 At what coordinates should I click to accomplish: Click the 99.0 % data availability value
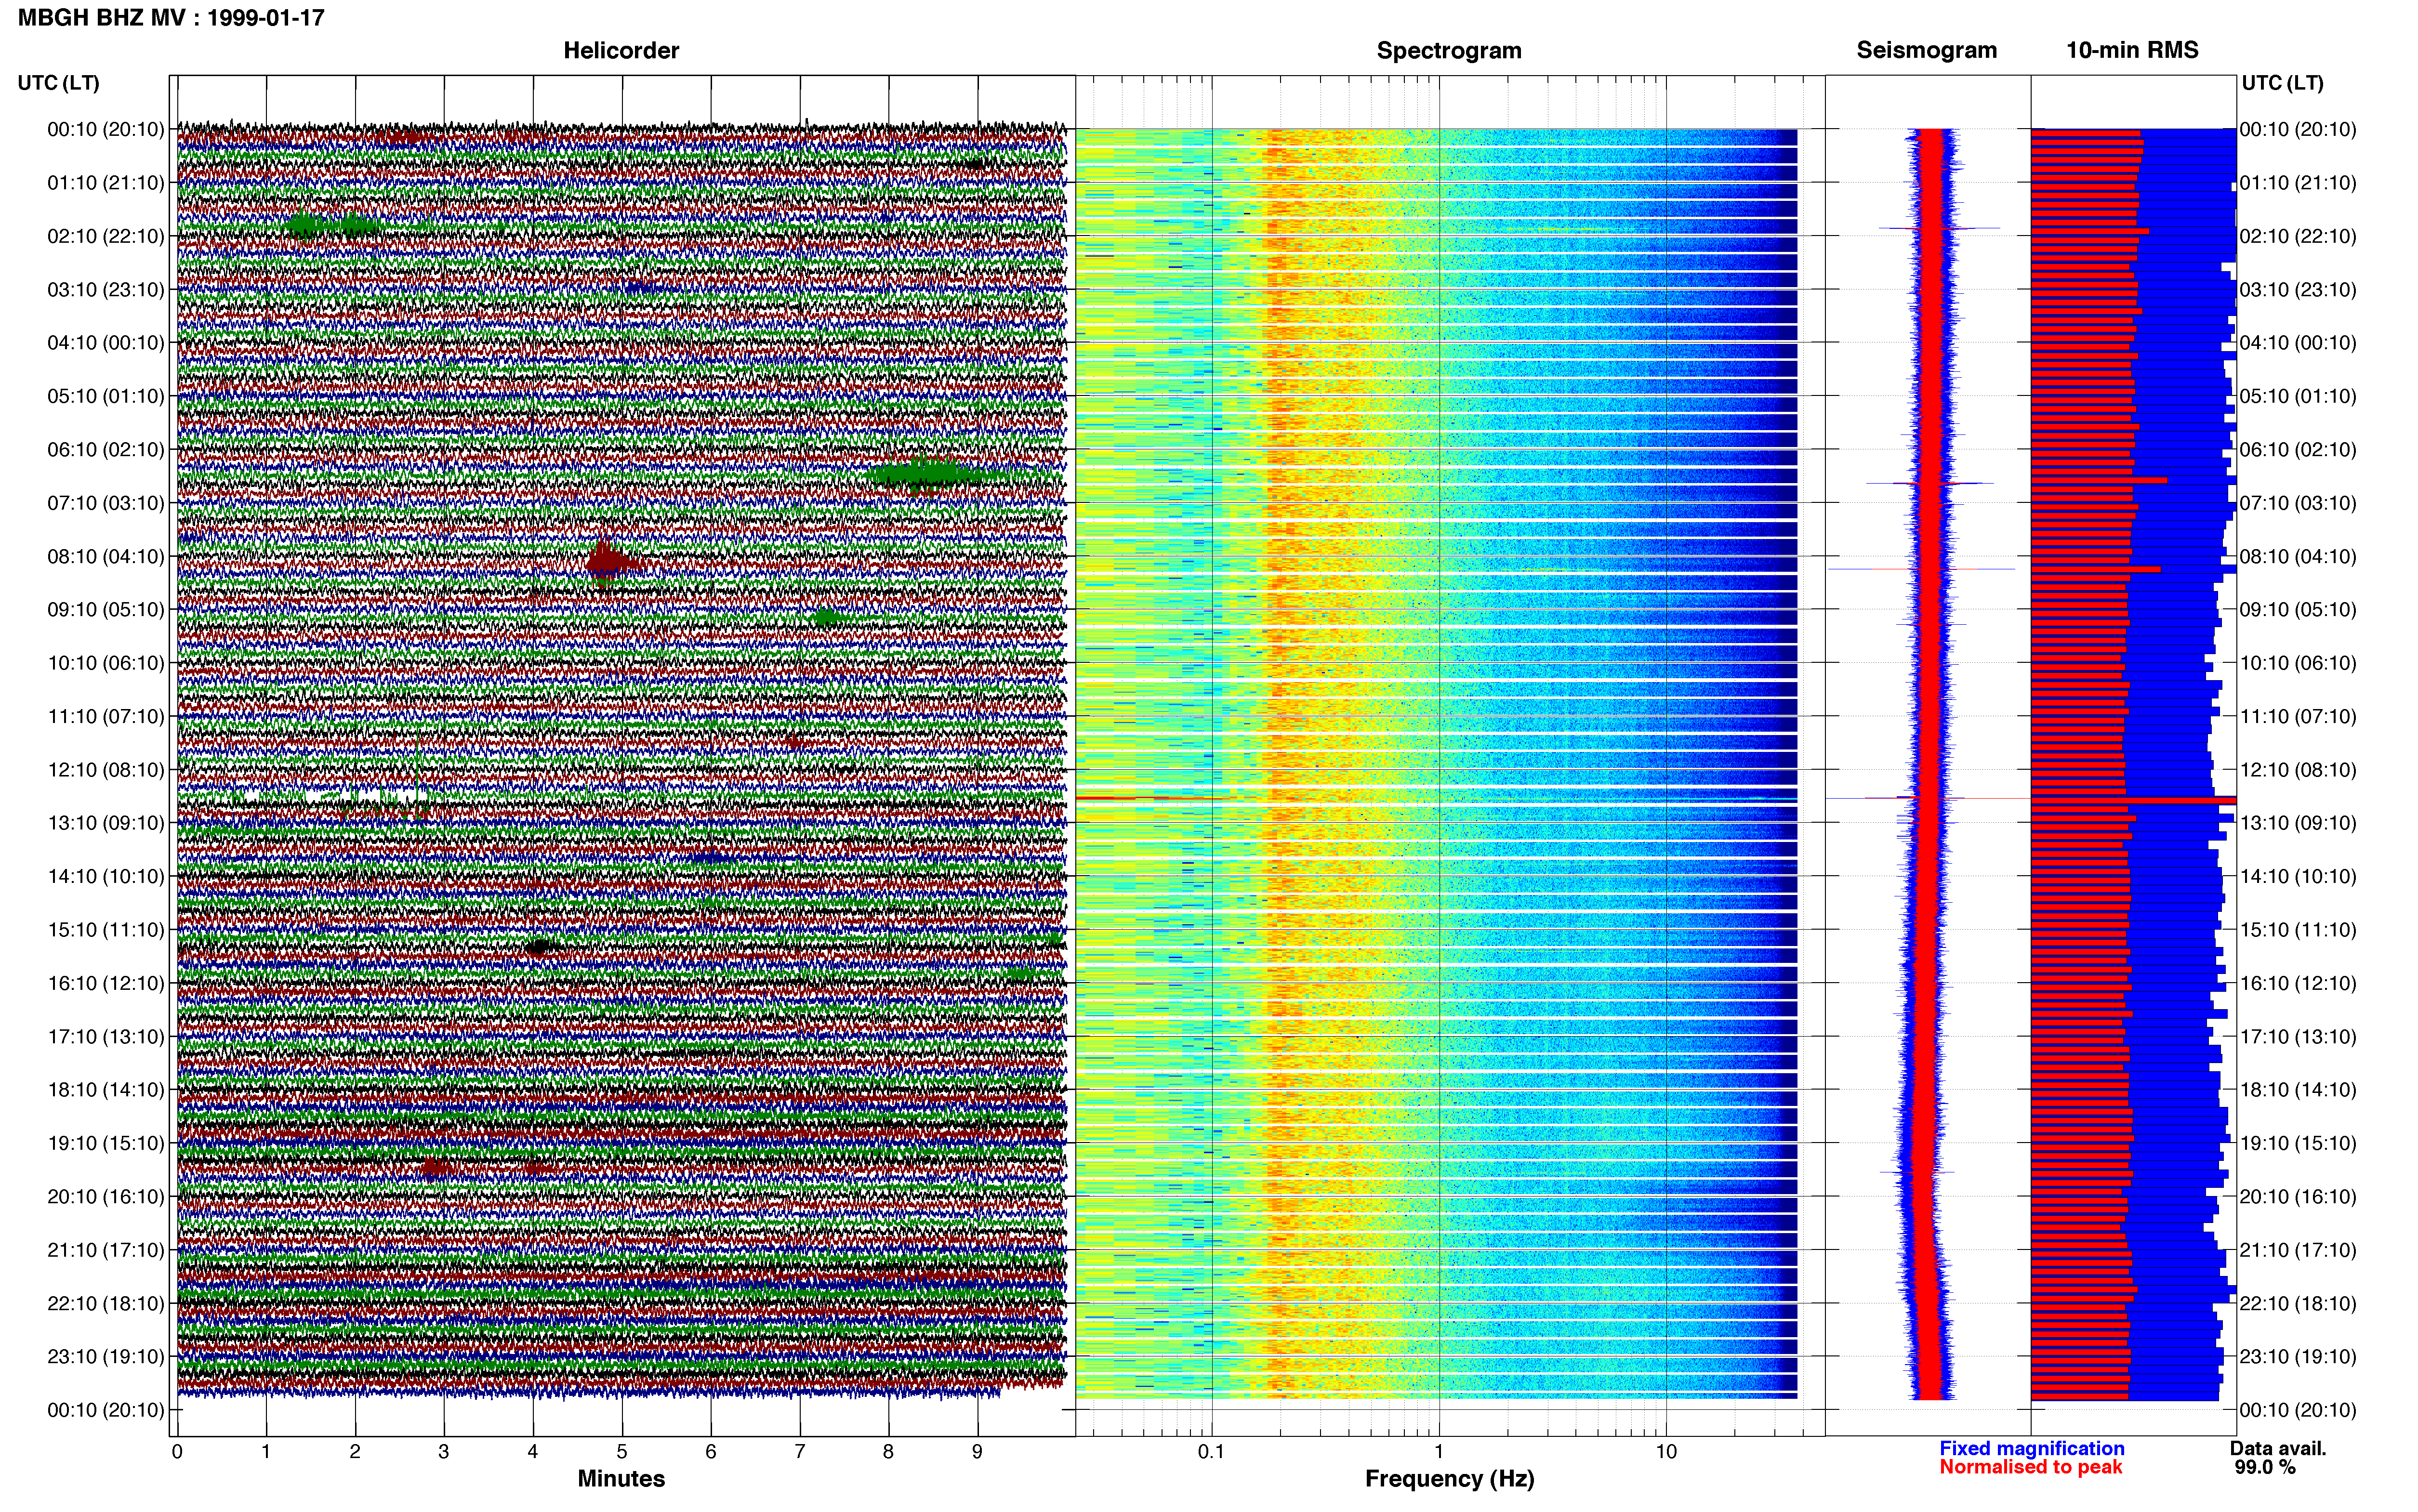[x=2265, y=1467]
